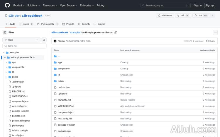The height and width of the screenshot is (137, 220).
Task: Open the Pull requests tab
Action: pyautogui.click(x=48, y=24)
